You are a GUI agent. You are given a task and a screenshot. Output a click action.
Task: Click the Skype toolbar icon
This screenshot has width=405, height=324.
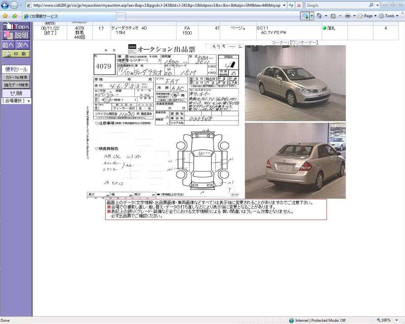[x=305, y=16]
